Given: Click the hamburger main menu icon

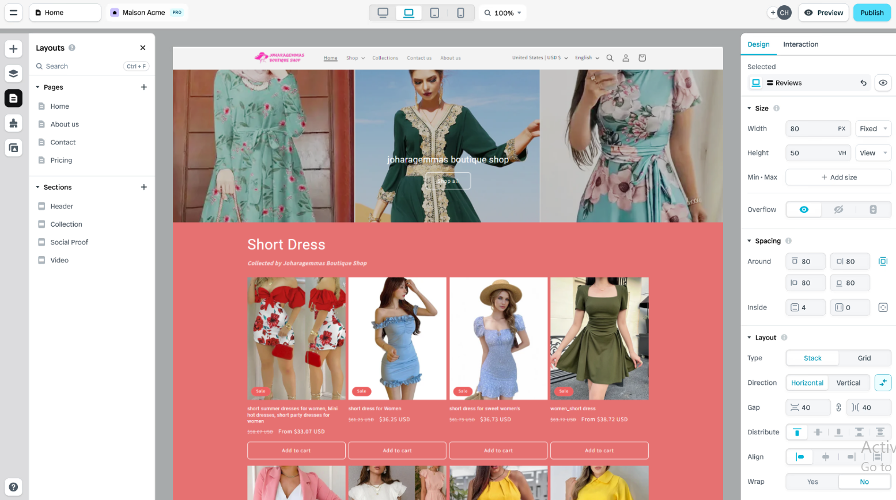Looking at the screenshot, I should [x=13, y=13].
